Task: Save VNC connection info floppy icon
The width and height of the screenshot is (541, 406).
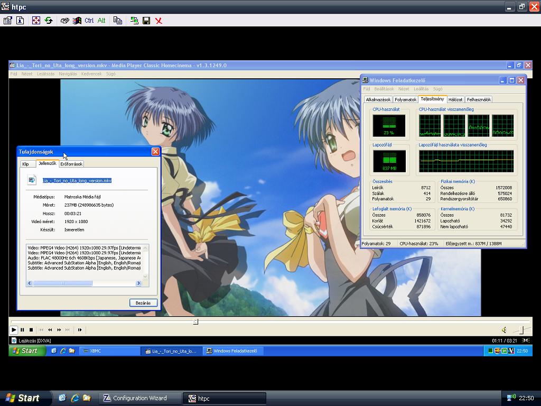Action: click(x=146, y=21)
